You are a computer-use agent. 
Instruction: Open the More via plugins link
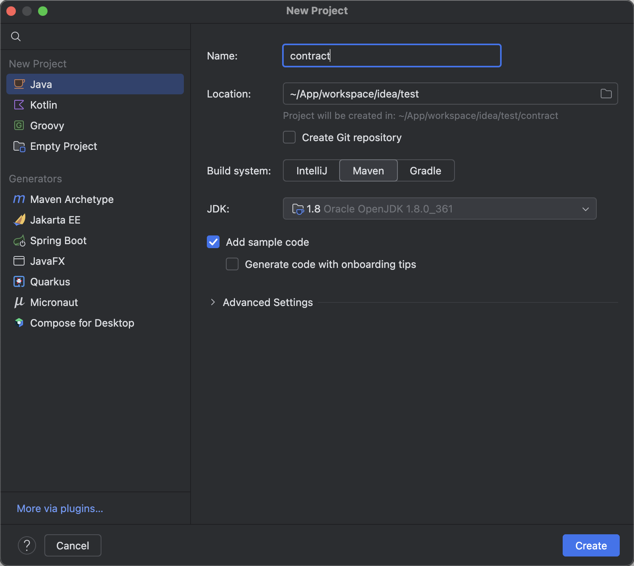click(60, 508)
